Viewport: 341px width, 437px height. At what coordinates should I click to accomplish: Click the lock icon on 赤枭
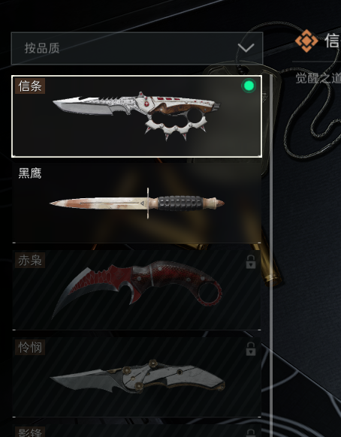[251, 262]
